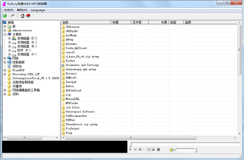Screen dimensions: 244x160
Task: Sort by the 名称 column header
Action: point(86,22)
